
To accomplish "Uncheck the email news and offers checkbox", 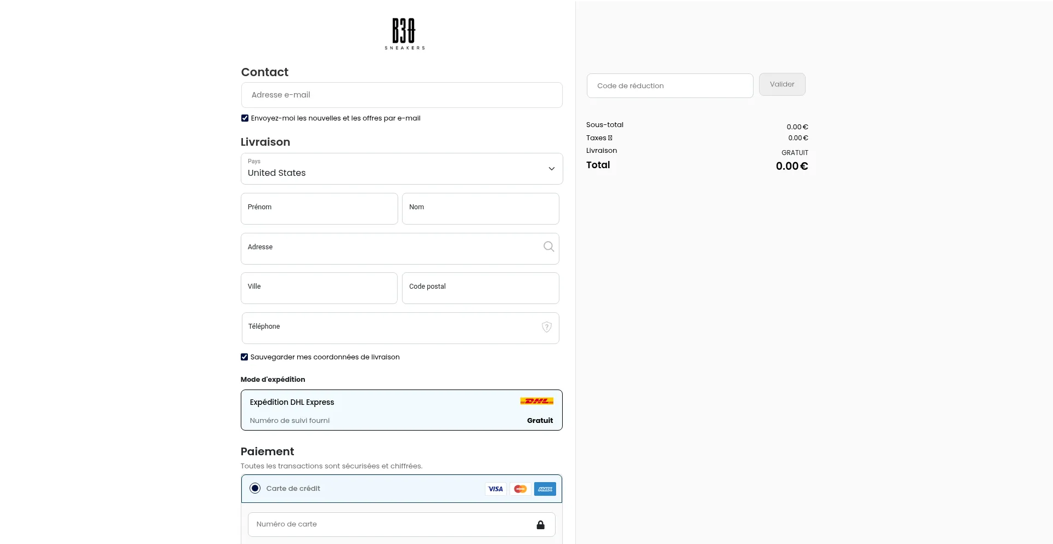I will [245, 118].
